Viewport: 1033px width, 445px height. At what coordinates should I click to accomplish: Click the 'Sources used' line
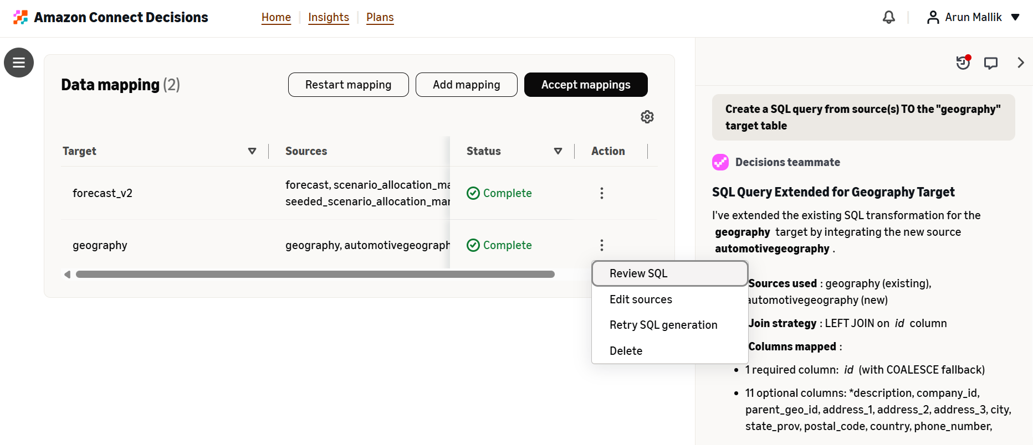[x=840, y=292]
